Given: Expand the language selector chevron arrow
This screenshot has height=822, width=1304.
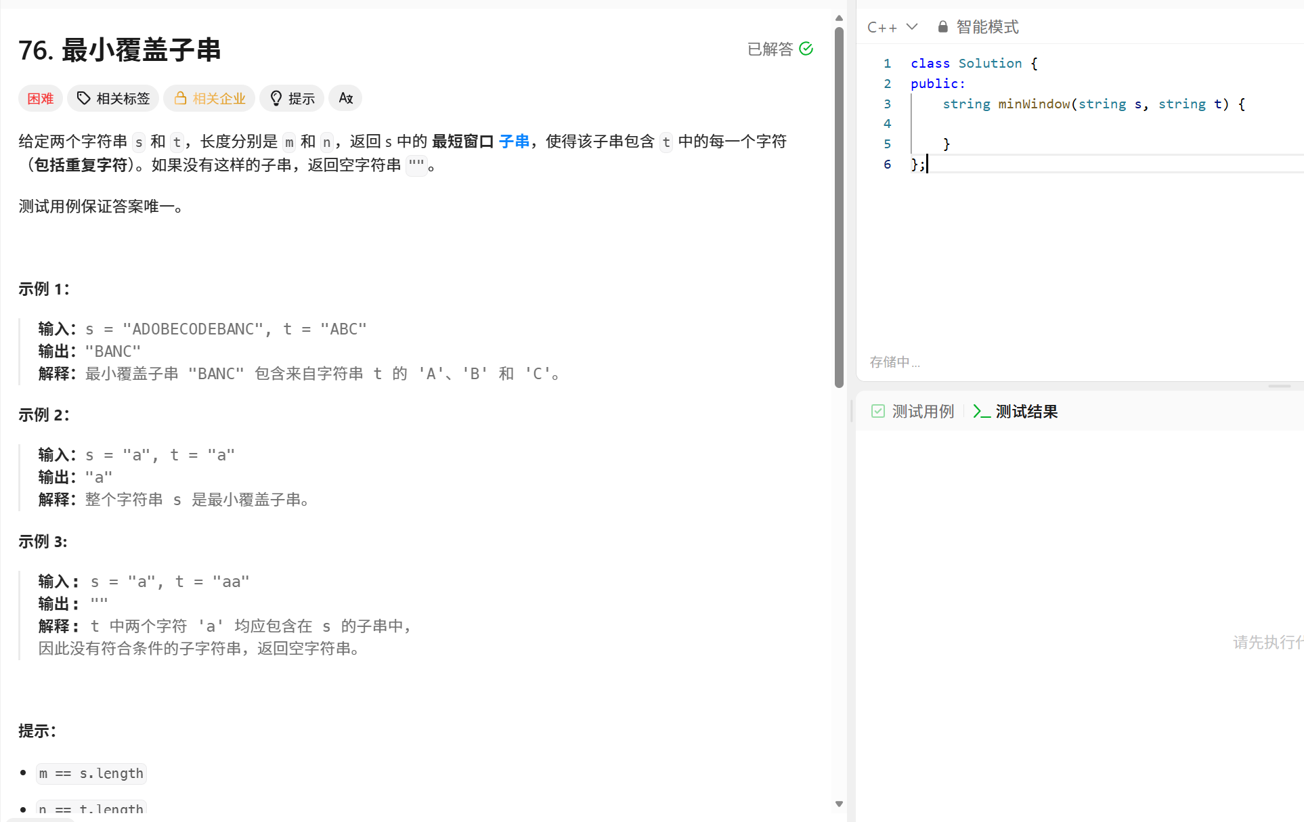Looking at the screenshot, I should [x=912, y=27].
